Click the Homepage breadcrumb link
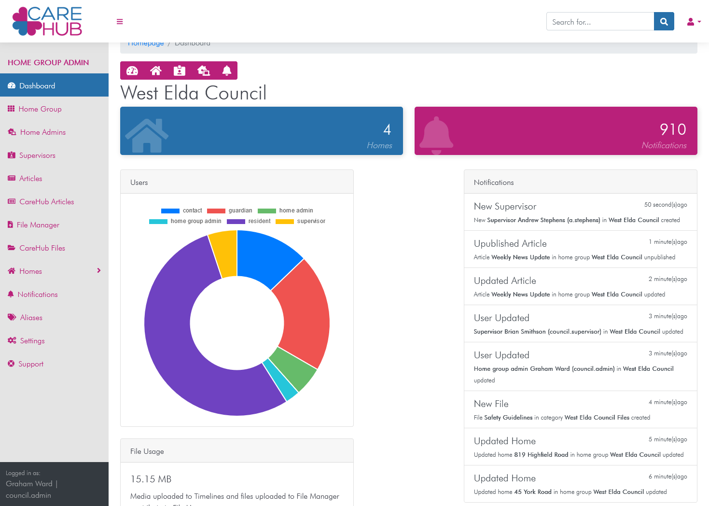The image size is (709, 506). tap(146, 43)
